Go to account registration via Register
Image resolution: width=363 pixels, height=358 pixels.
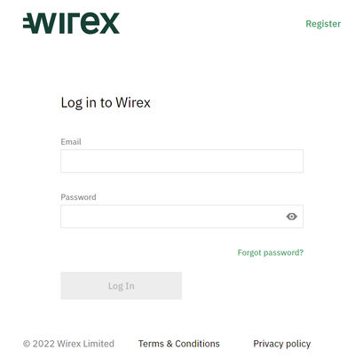click(323, 24)
